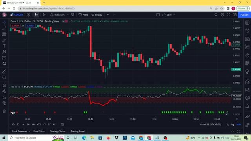
Task: Take a chart snapshot with the camera
Action: point(235,15)
